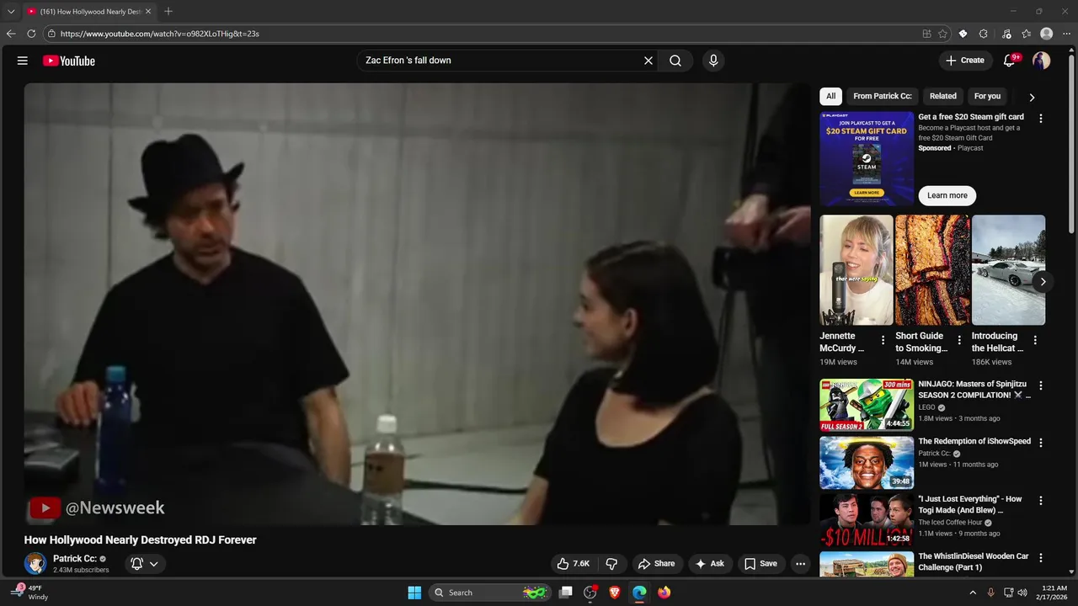The height and width of the screenshot is (606, 1078).
Task: Open Patrick Cc: channel name link
Action: tap(75, 559)
